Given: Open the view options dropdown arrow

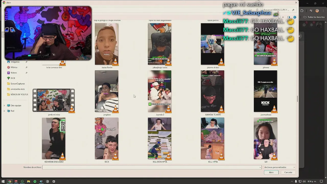Looking at the screenshot, I should coord(283,17).
